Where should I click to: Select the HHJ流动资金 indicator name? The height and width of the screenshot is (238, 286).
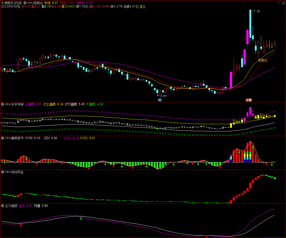click(x=14, y=172)
